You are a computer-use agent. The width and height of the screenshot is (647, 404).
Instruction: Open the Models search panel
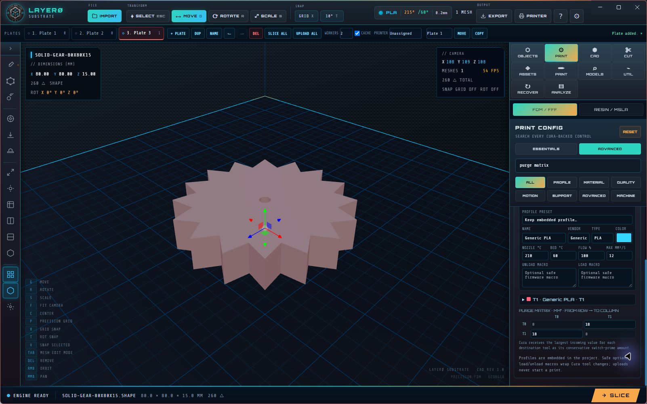pos(594,71)
